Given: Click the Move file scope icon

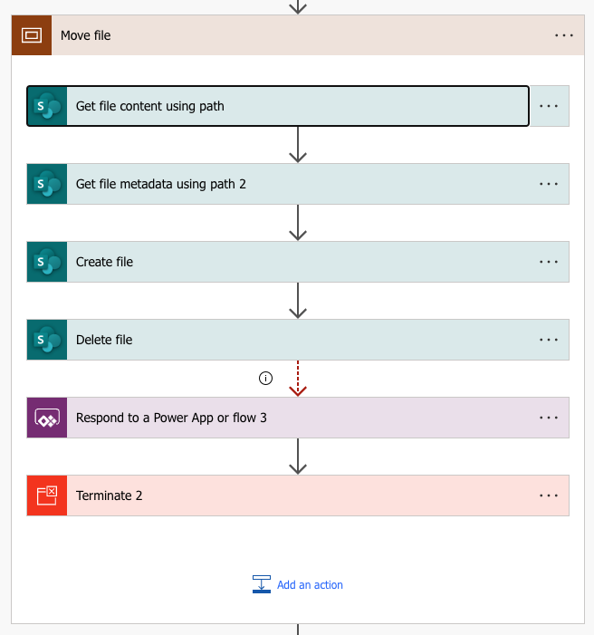Looking at the screenshot, I should point(32,35).
